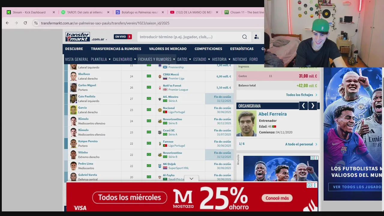
Task: Click the CSKA Moscú club crest
Action: point(160,76)
